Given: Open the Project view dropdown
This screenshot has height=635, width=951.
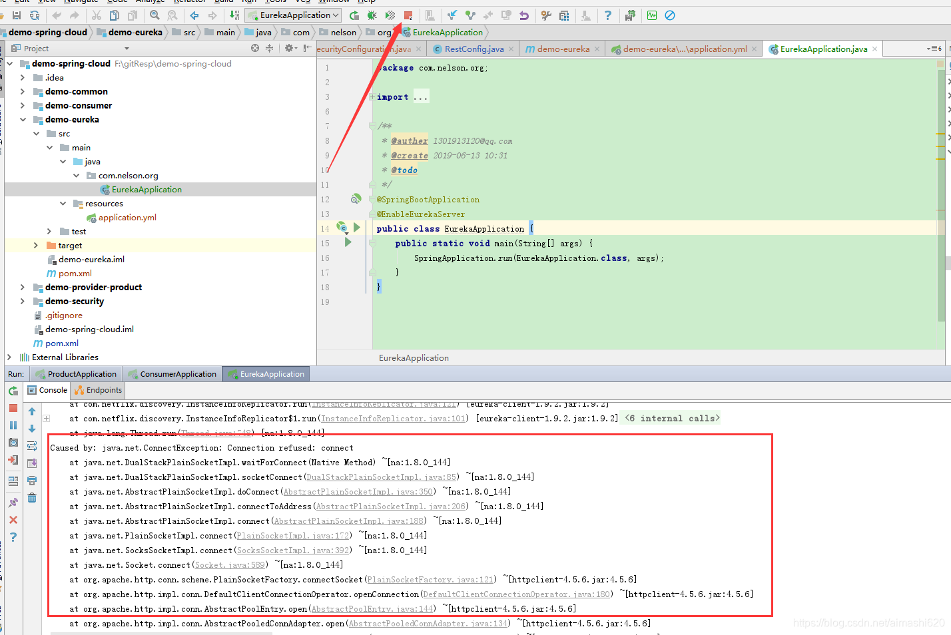Looking at the screenshot, I should click(x=127, y=49).
